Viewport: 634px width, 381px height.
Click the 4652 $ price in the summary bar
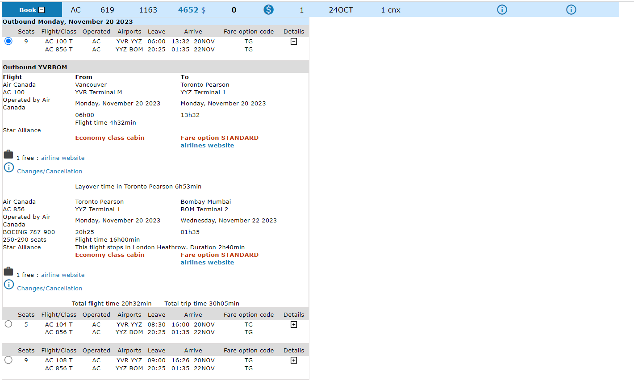click(192, 10)
